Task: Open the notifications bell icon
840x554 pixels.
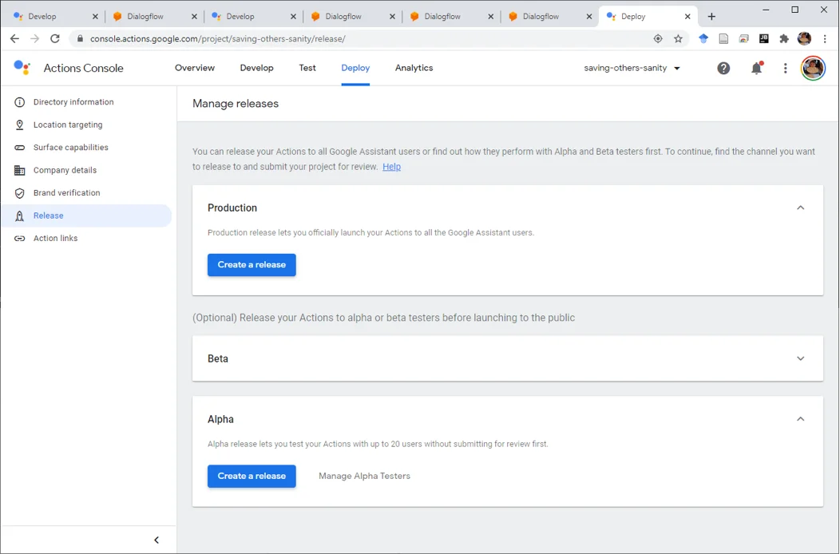Action: coord(756,68)
